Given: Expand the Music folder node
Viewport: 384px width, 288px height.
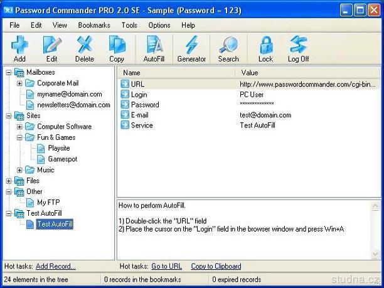Looking at the screenshot, I should click(19, 170).
